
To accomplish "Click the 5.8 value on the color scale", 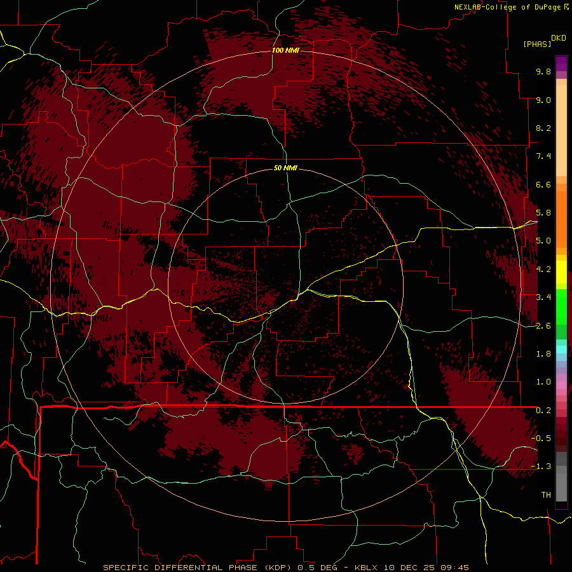I will [x=543, y=213].
